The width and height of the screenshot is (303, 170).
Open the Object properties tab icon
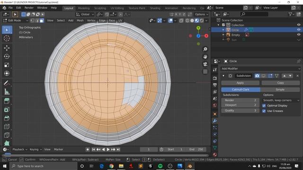[214, 114]
